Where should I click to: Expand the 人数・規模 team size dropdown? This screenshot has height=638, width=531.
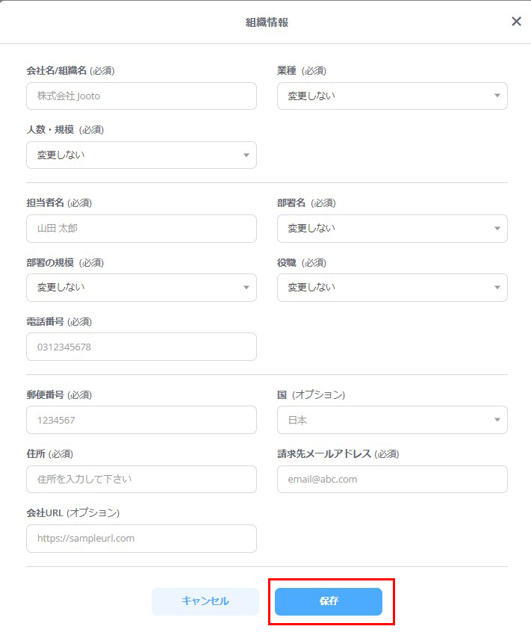point(141,155)
